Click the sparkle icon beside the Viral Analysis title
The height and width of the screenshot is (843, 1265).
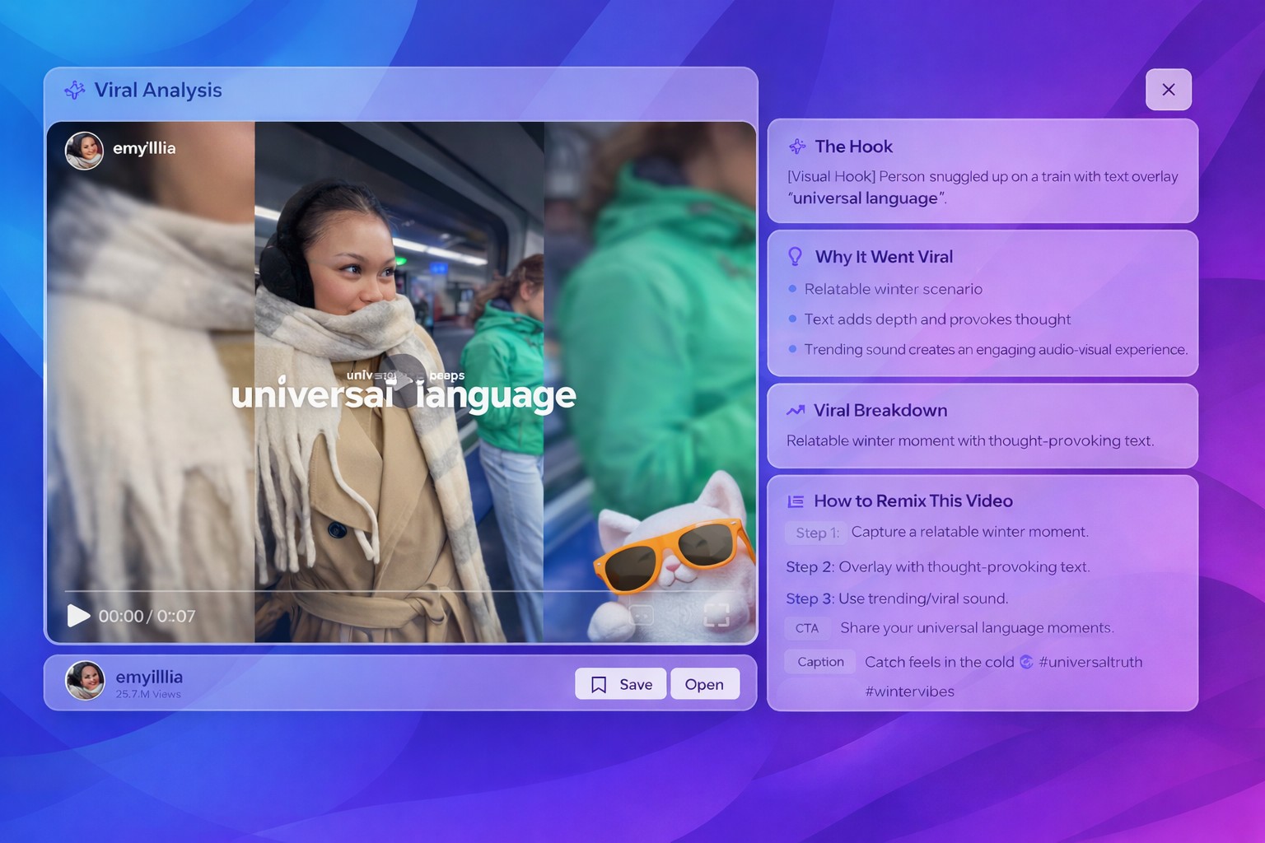(x=75, y=91)
